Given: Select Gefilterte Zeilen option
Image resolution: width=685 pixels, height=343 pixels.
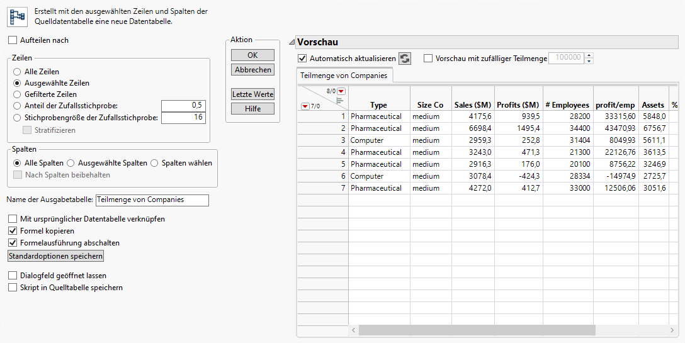Looking at the screenshot, I should (x=17, y=94).
